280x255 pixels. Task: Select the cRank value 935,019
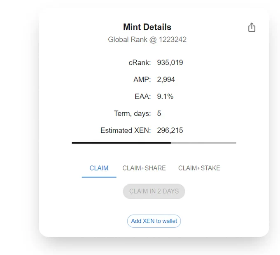click(x=170, y=63)
